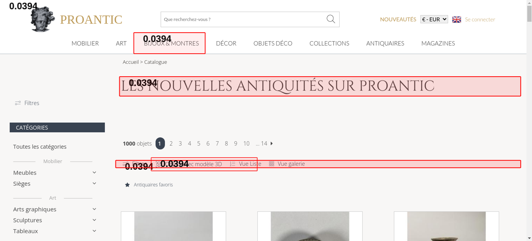The height and width of the screenshot is (241, 532).
Task: Open the MOBILIER menu
Action: [85, 43]
